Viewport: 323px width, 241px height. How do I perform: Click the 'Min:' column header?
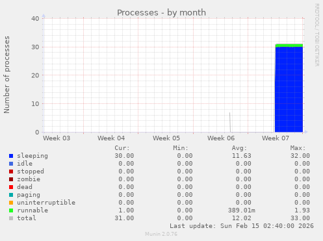pyautogui.click(x=181, y=148)
